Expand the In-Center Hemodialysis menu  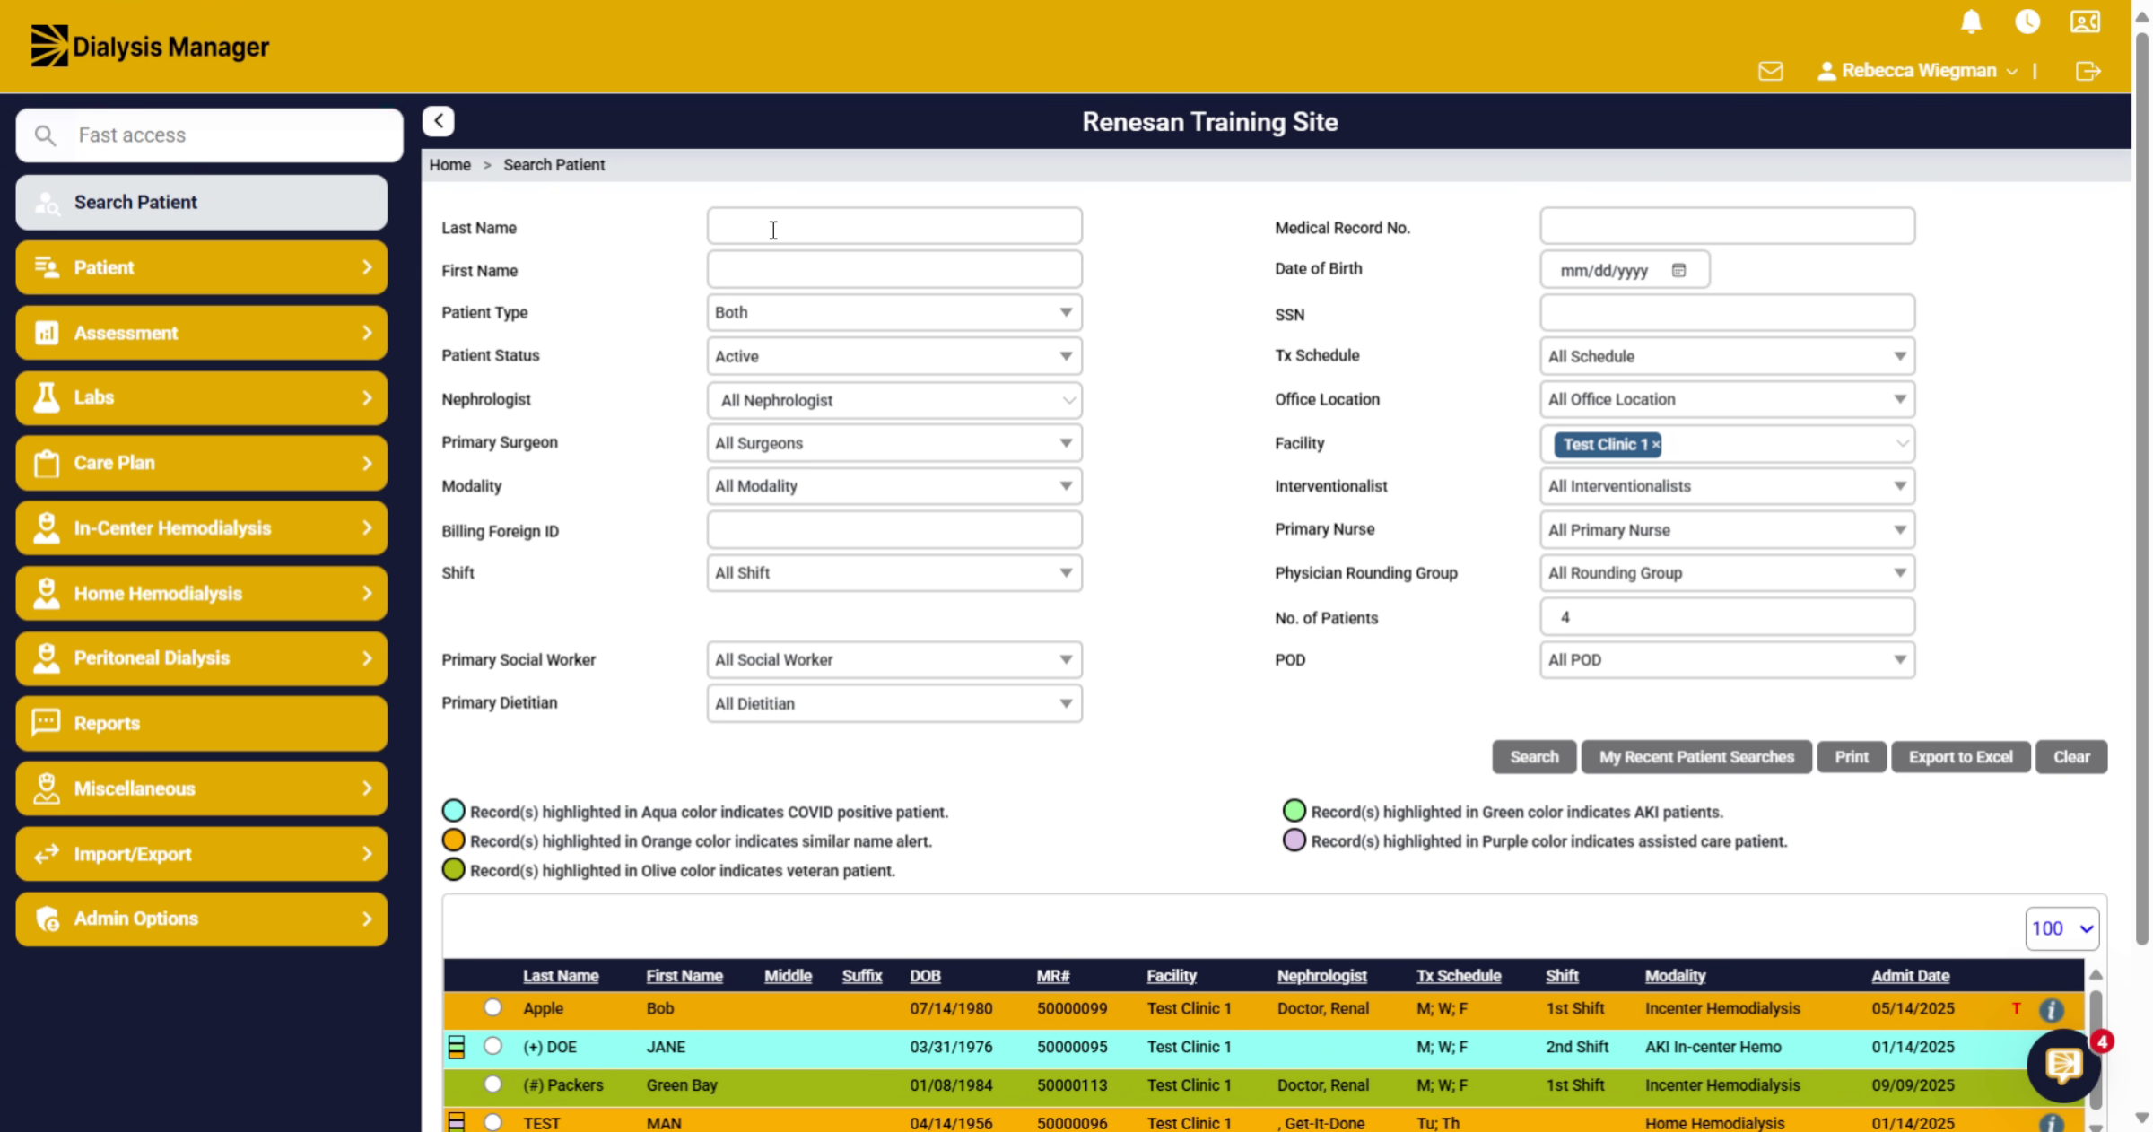click(x=202, y=527)
